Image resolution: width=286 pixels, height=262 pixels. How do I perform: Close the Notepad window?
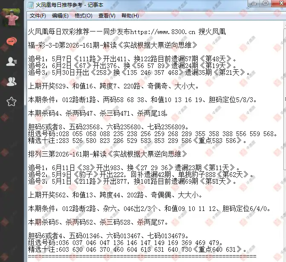click(x=280, y=3)
